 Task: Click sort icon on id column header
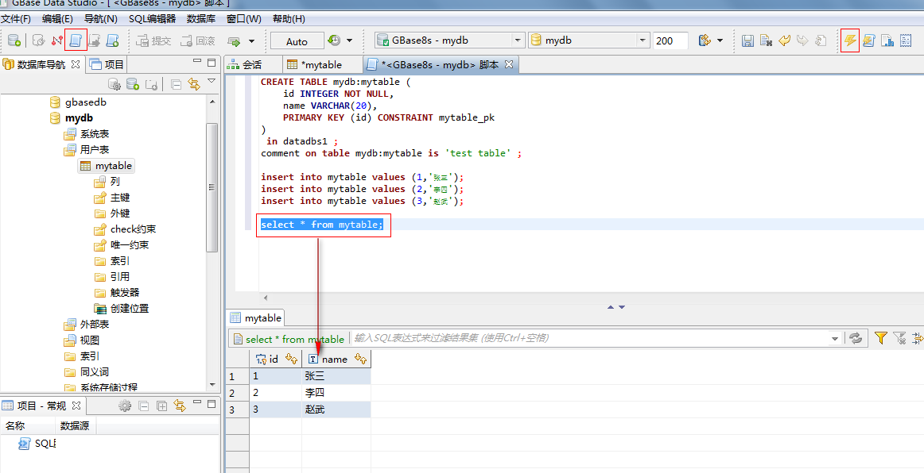point(291,358)
